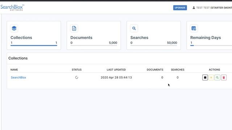Screen dimensions: 232x130
Task: Click the Collections stacked layers icon
Action: click(x=14, y=28)
